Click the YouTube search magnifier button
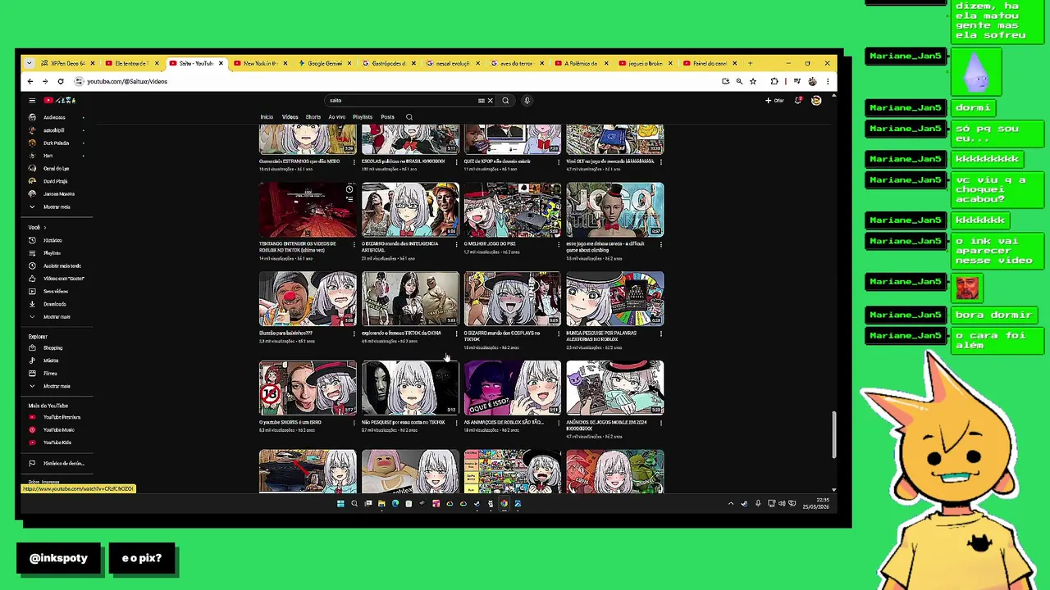Image resolution: width=1050 pixels, height=590 pixels. (x=505, y=101)
